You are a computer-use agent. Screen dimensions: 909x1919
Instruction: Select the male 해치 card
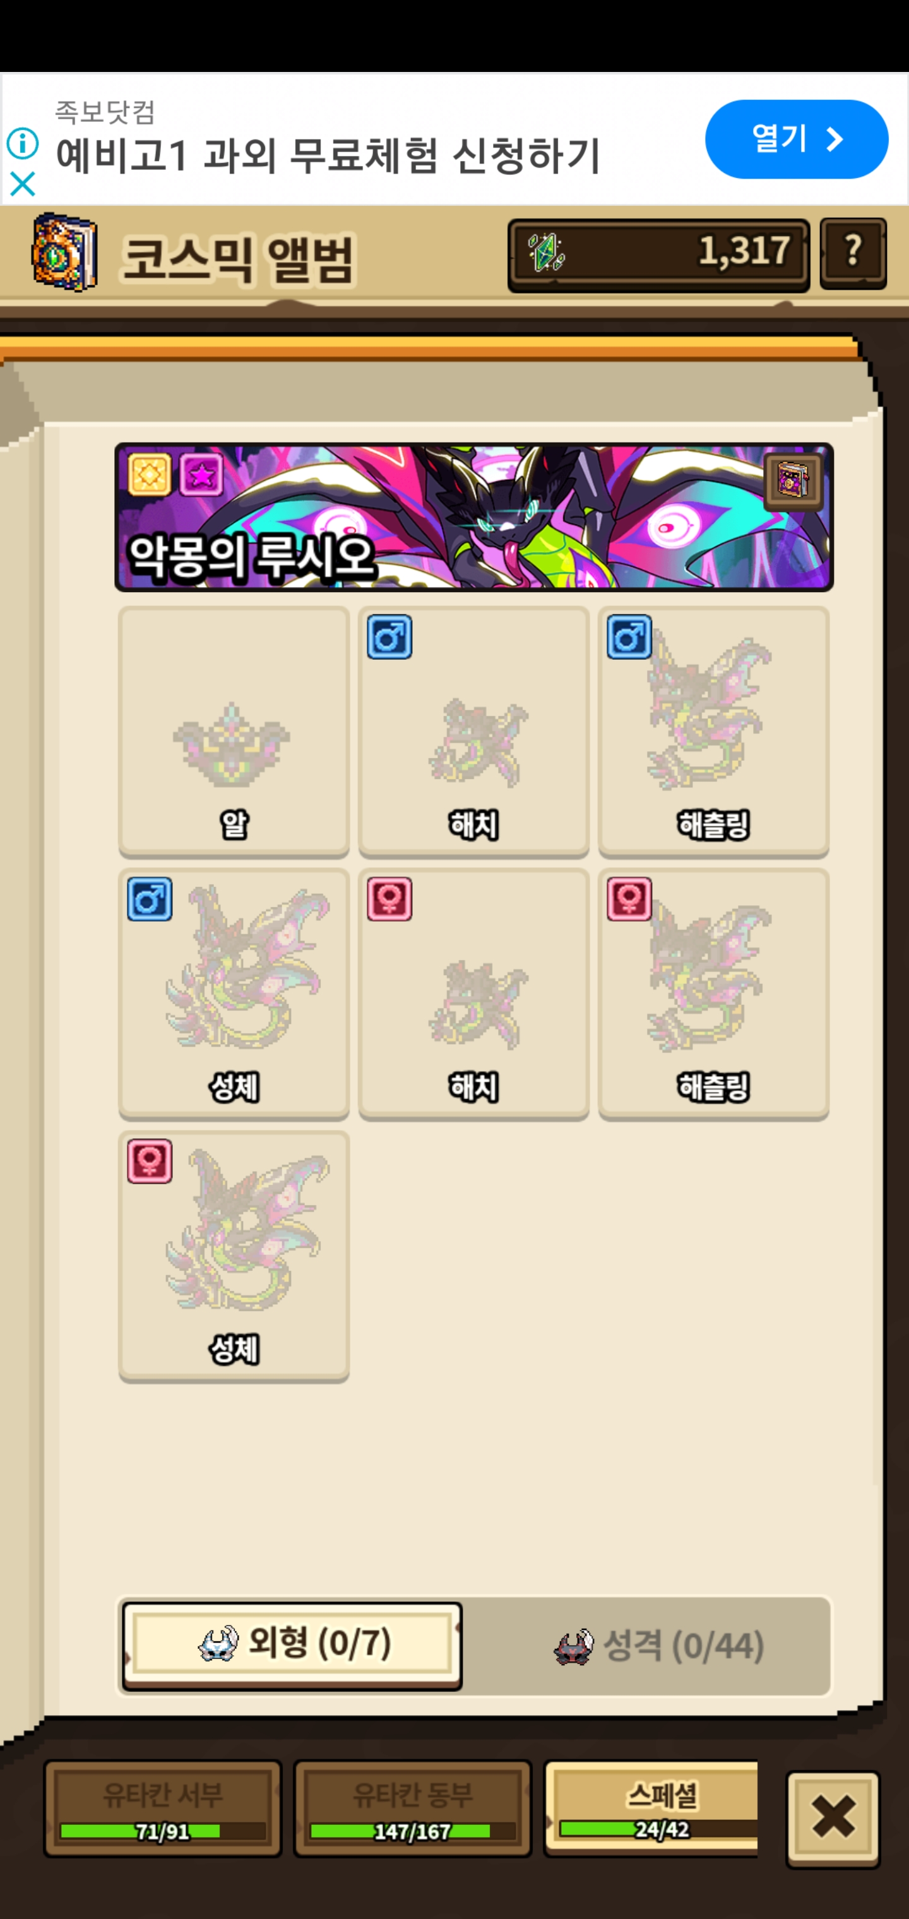[474, 732]
